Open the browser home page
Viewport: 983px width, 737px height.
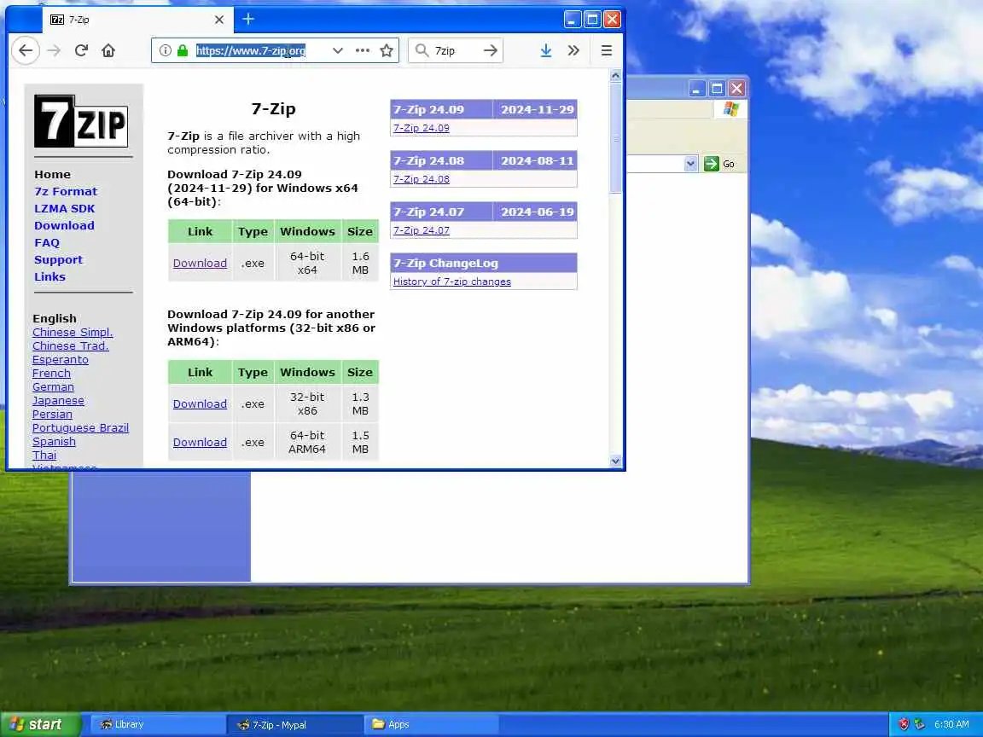click(x=108, y=51)
